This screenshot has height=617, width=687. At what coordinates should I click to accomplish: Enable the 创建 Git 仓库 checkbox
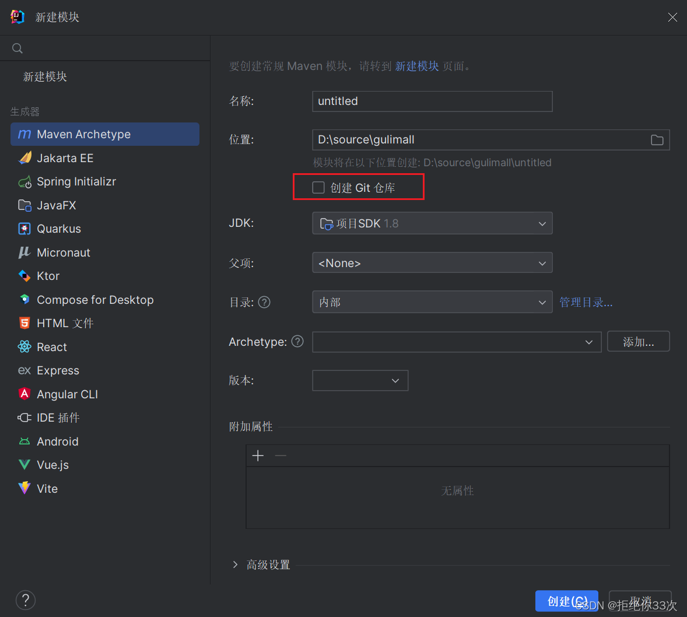pyautogui.click(x=318, y=188)
